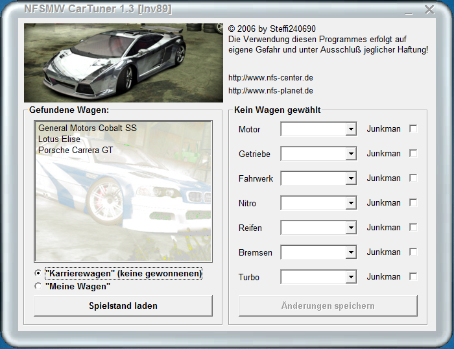Select General Motors Cobalt SS in car list
Screen dimensions: 454x349
tap(88, 128)
